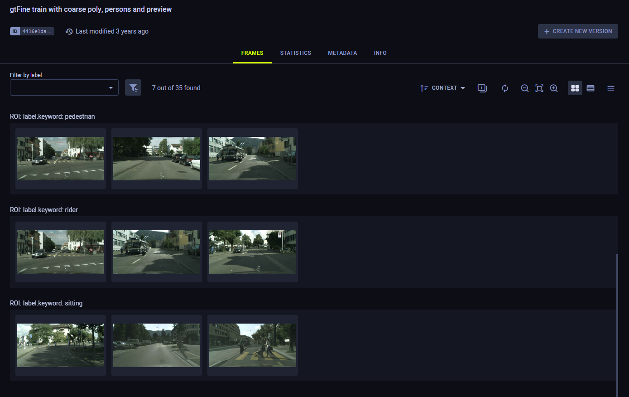Open the crosswalk thumbnail under sitting
This screenshot has height=397, width=629.
click(253, 345)
